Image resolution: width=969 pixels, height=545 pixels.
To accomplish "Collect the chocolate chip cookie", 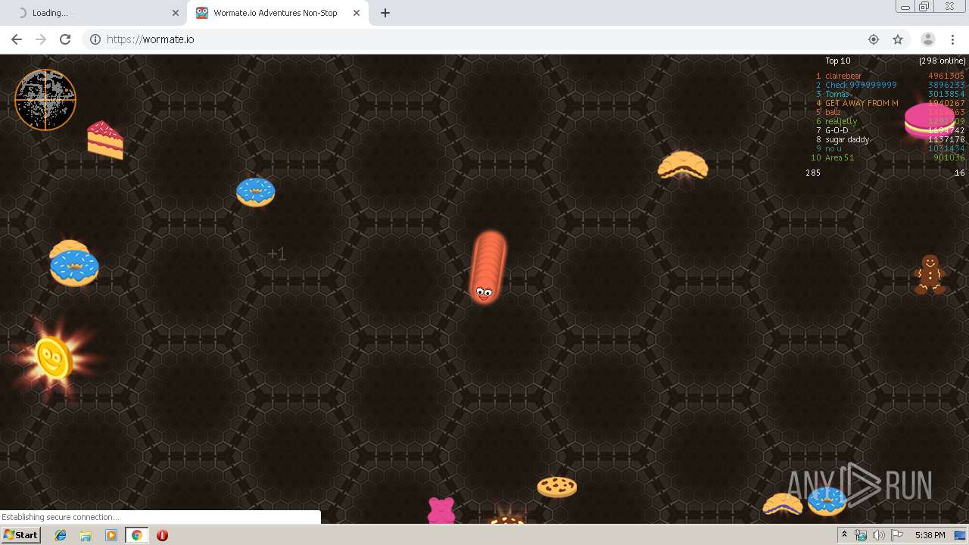I will click(x=557, y=487).
